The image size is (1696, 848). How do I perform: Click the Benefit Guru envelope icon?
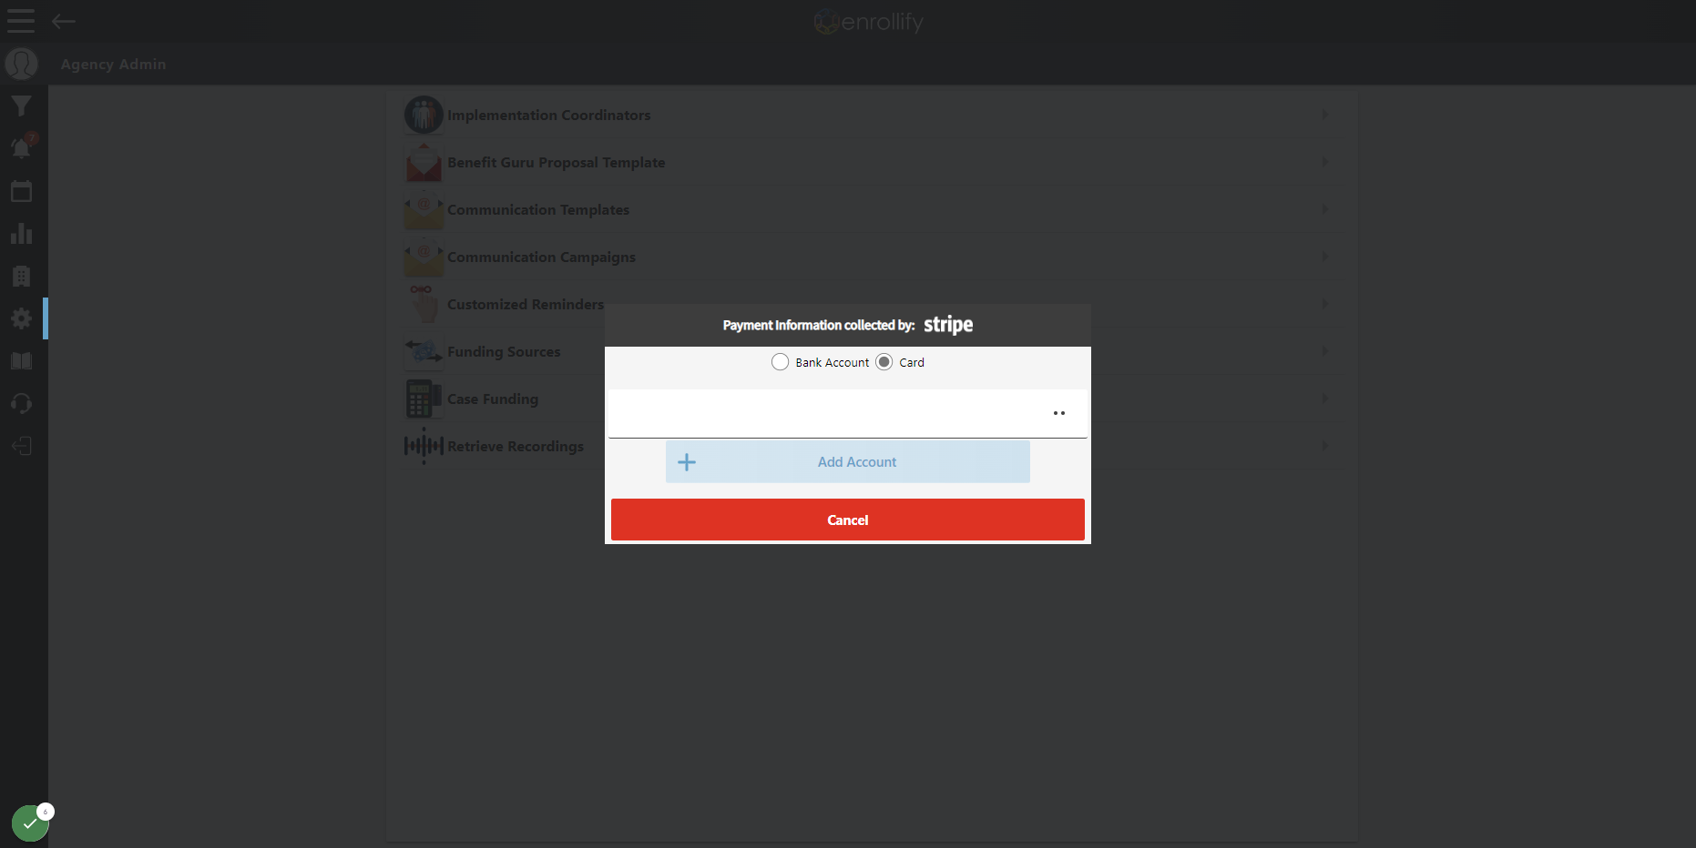coord(424,162)
